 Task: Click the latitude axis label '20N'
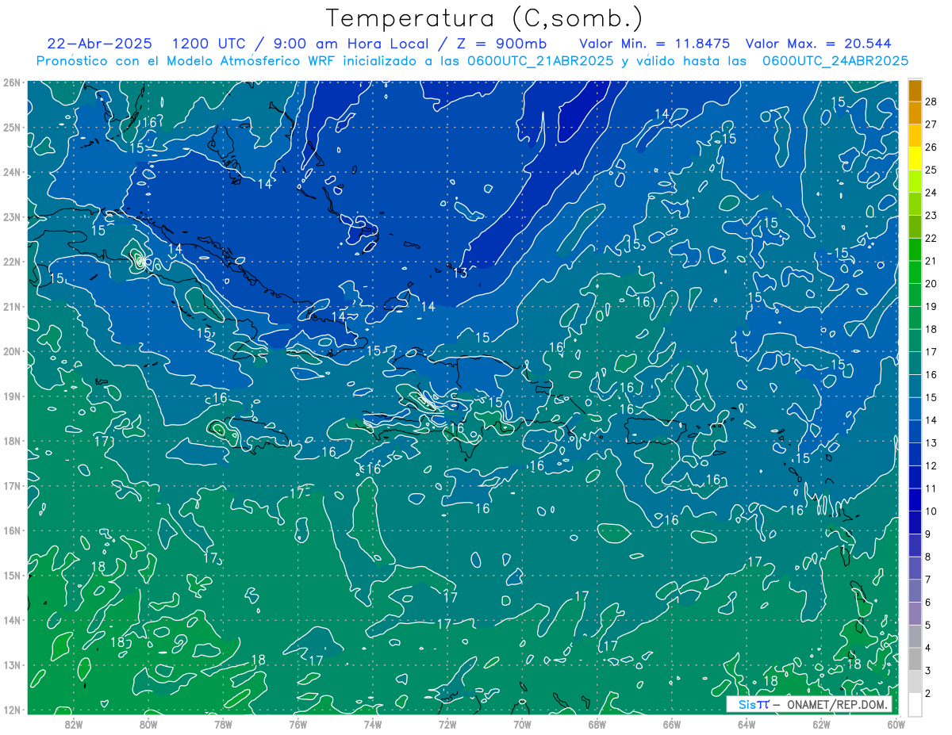tap(12, 351)
